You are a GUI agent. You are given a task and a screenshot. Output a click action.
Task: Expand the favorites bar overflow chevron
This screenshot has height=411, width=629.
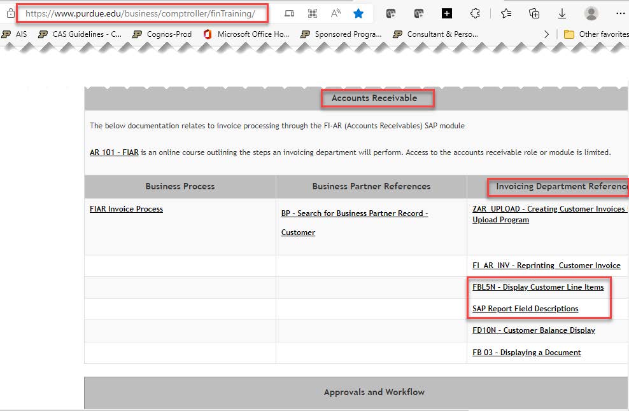(x=546, y=34)
